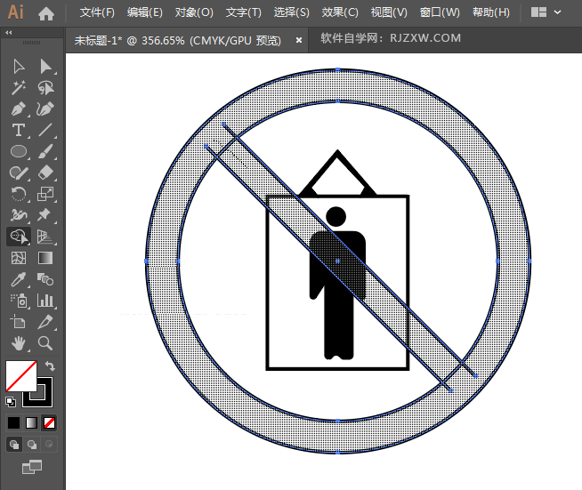The width and height of the screenshot is (582, 490).
Task: Select the Shaper tool
Action: click(19, 173)
